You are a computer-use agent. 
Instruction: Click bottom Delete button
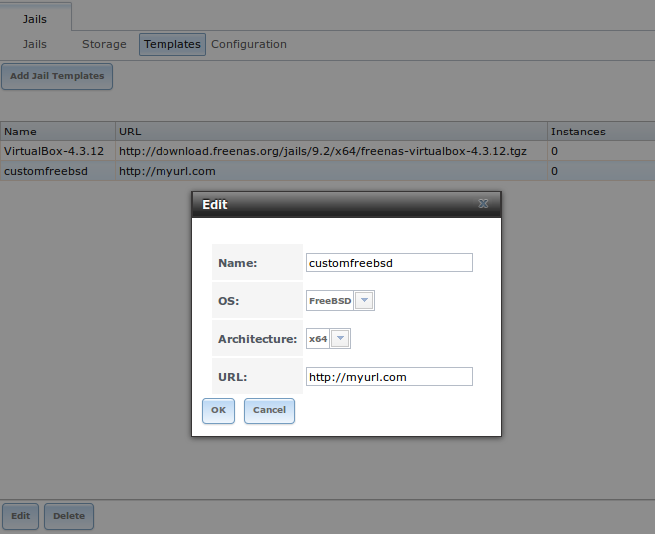coord(69,516)
